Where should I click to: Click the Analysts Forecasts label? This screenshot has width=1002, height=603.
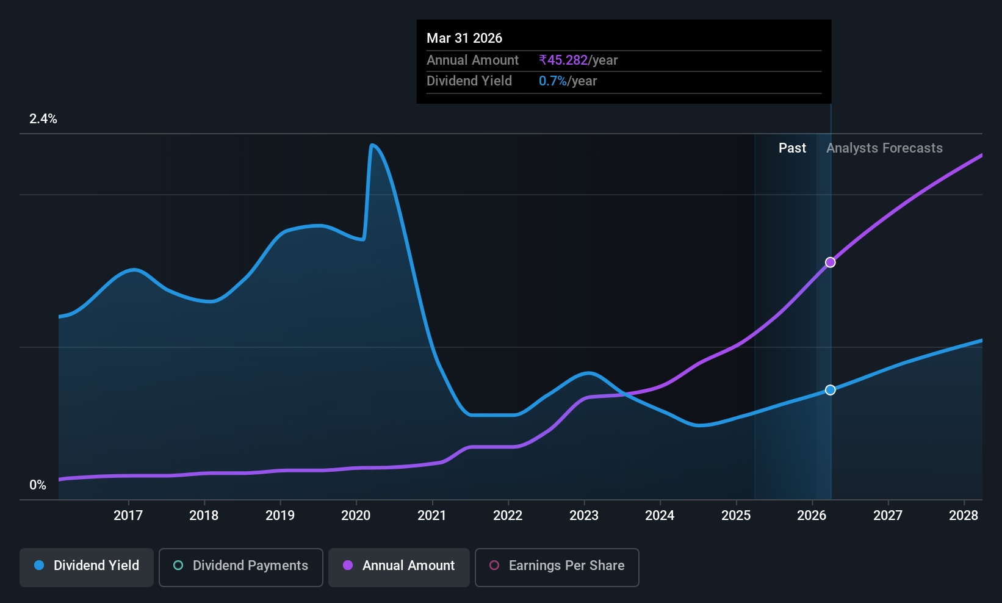pos(884,148)
